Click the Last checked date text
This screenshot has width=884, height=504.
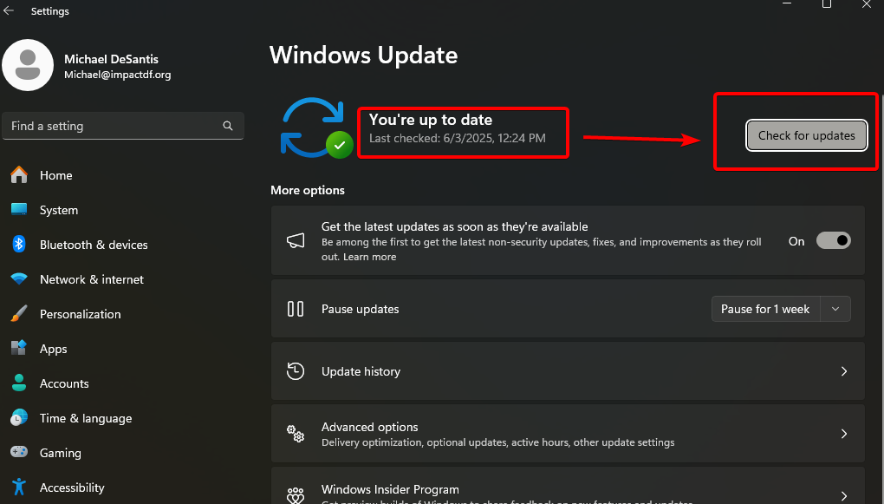point(458,138)
